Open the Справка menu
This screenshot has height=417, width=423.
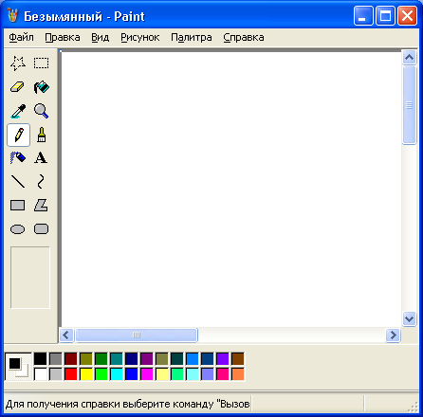point(244,37)
